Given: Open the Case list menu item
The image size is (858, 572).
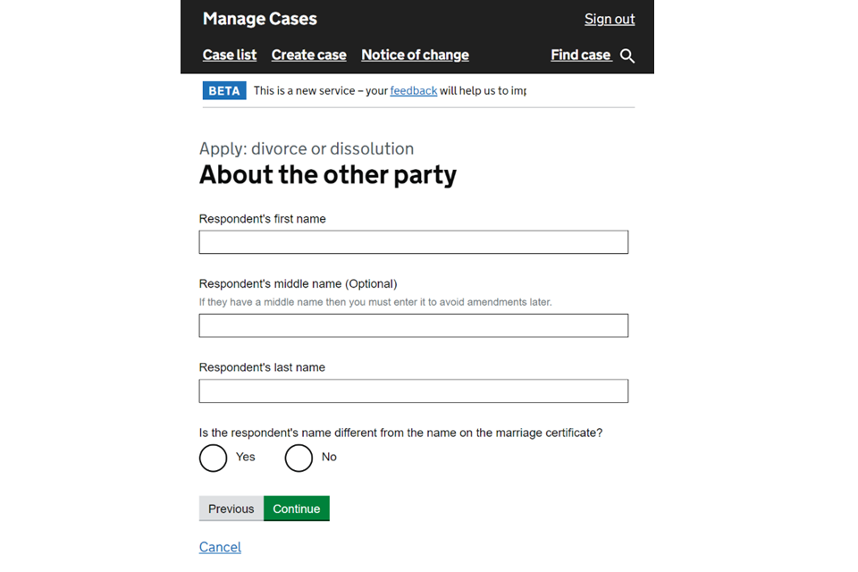Looking at the screenshot, I should click(x=230, y=55).
